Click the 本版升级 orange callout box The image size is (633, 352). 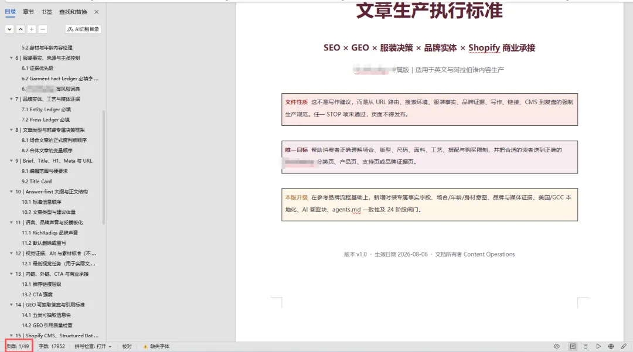[x=430, y=204]
